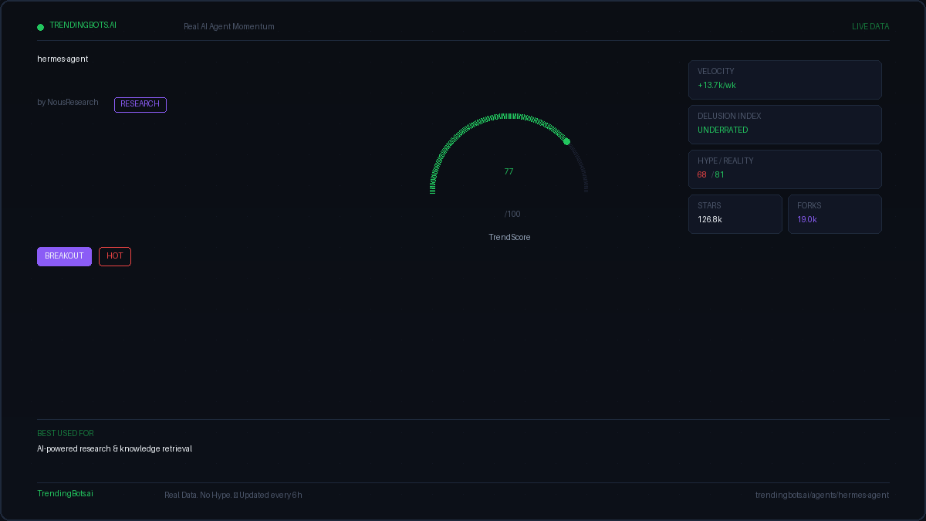Click the +13.7k/wk velocity value

[717, 86]
